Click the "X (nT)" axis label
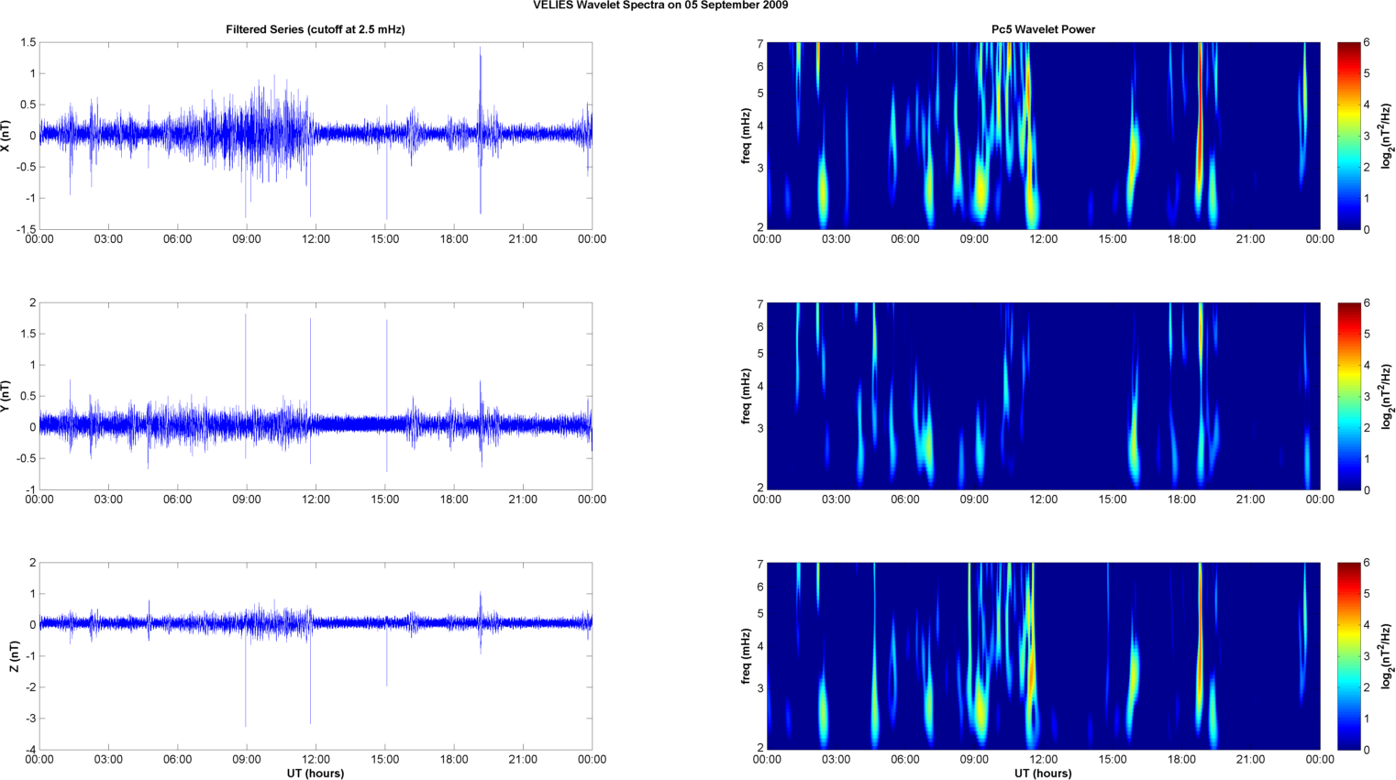This screenshot has height=780, width=1396. pyautogui.click(x=7, y=136)
